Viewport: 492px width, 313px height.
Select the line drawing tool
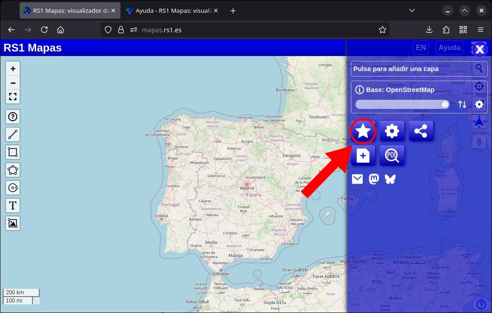tap(13, 134)
